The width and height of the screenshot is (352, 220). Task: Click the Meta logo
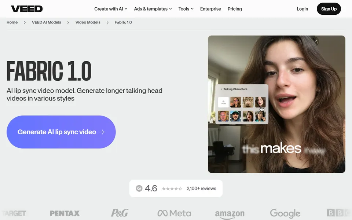coord(174,213)
